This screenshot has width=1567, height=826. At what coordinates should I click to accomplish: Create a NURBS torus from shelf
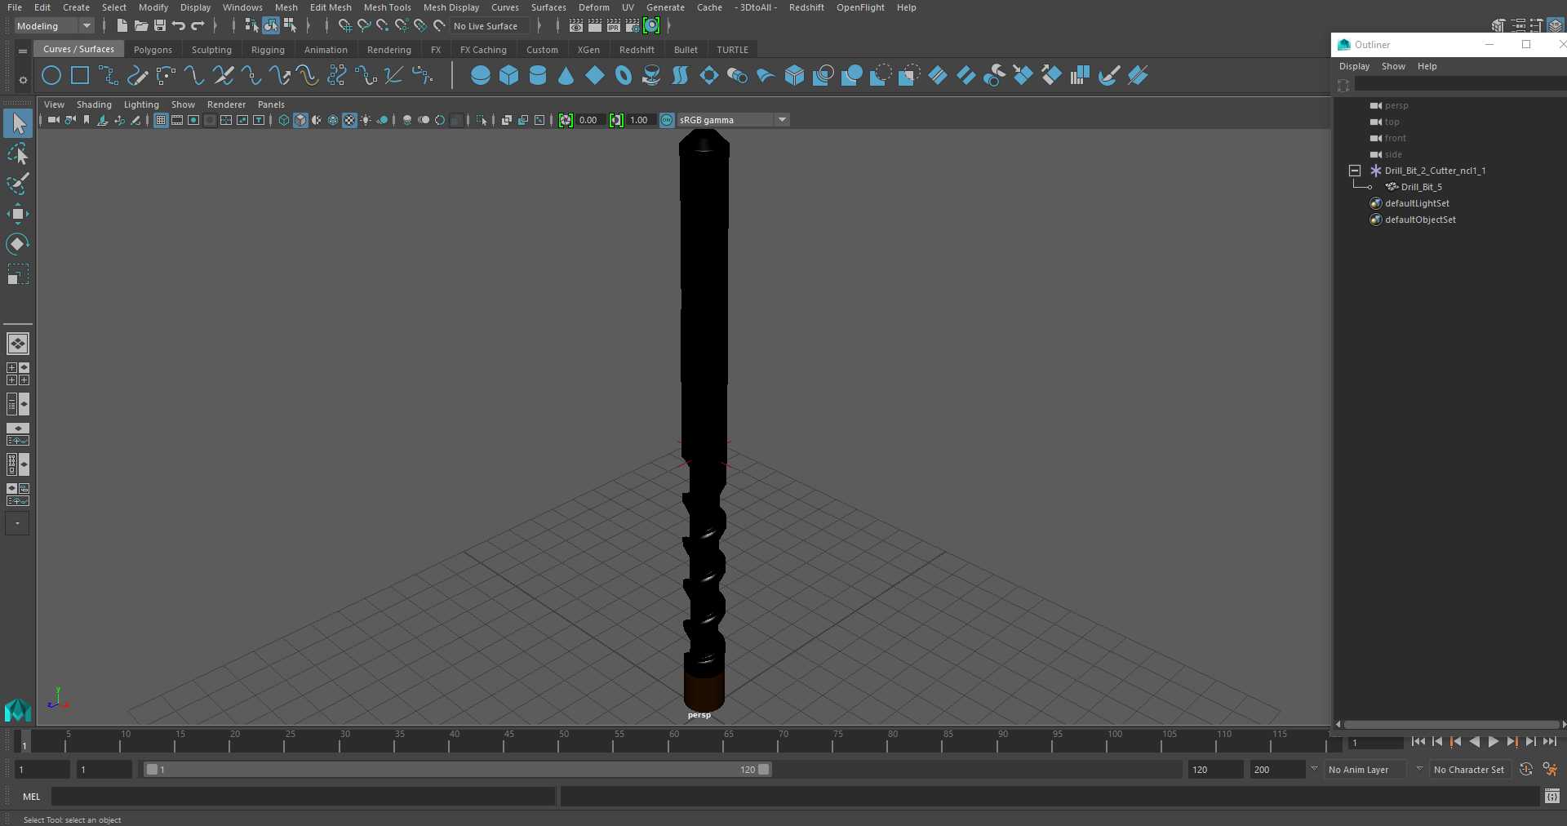[x=624, y=76]
